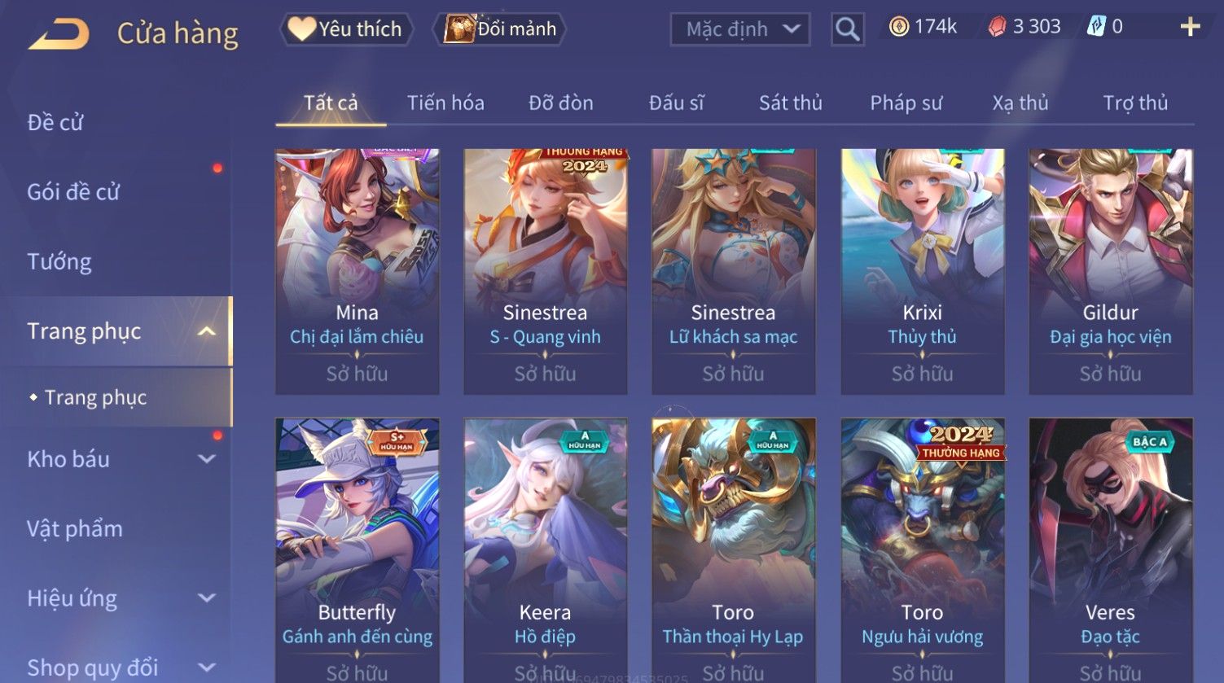The image size is (1224, 683).
Task: Open Mina Chị đại lắm chiêu skin card
Action: 358,272
